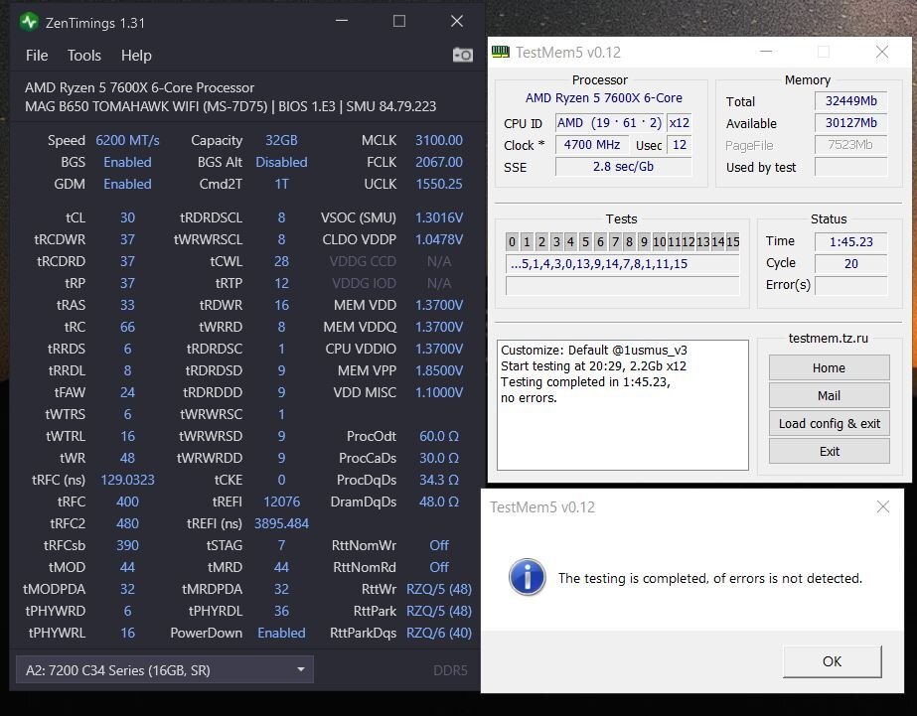Viewport: 917px width, 716px height.
Task: Click the test sequence field ...5,1,4,3,0,13
Action: [x=622, y=263]
